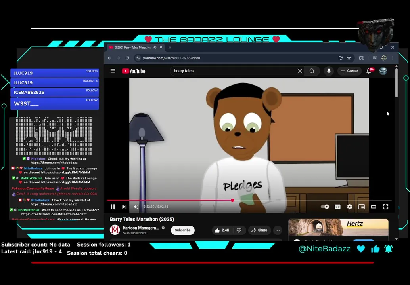Click NiteBadazz discord link message

tap(54, 171)
